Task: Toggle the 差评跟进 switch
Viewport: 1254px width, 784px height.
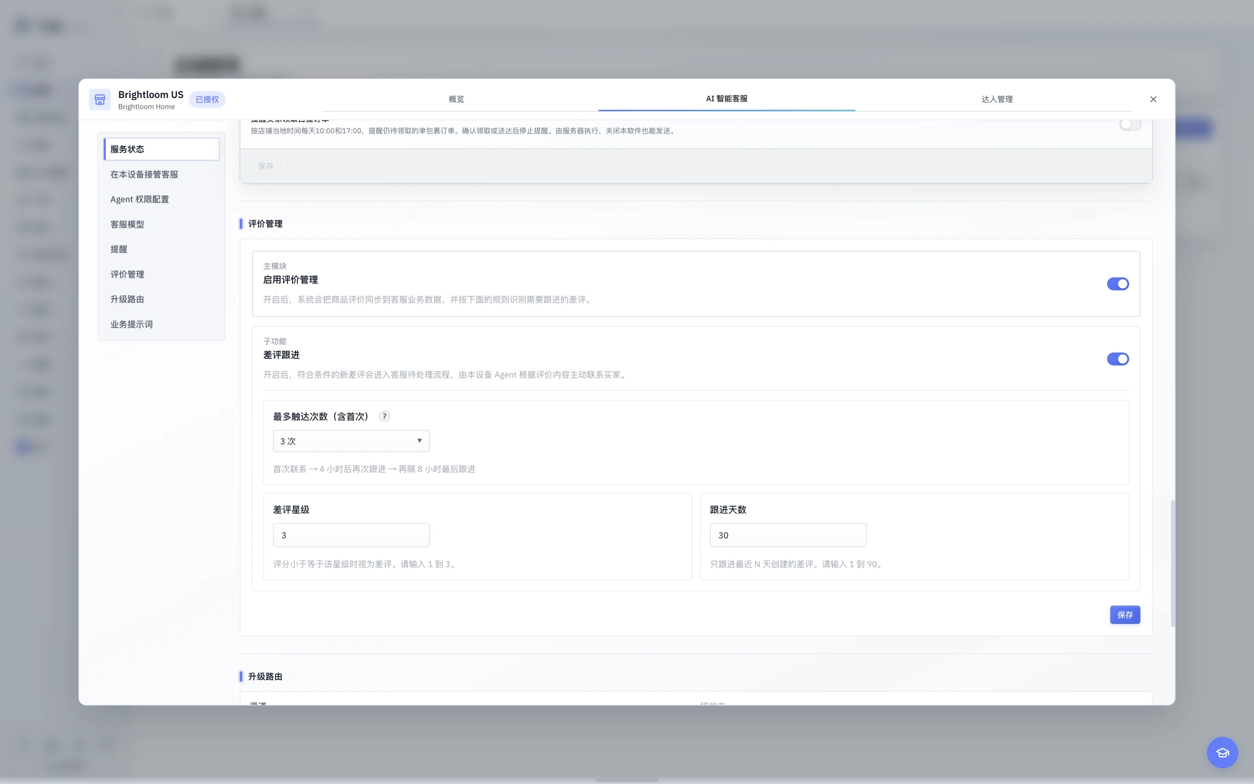Action: pos(1118,359)
